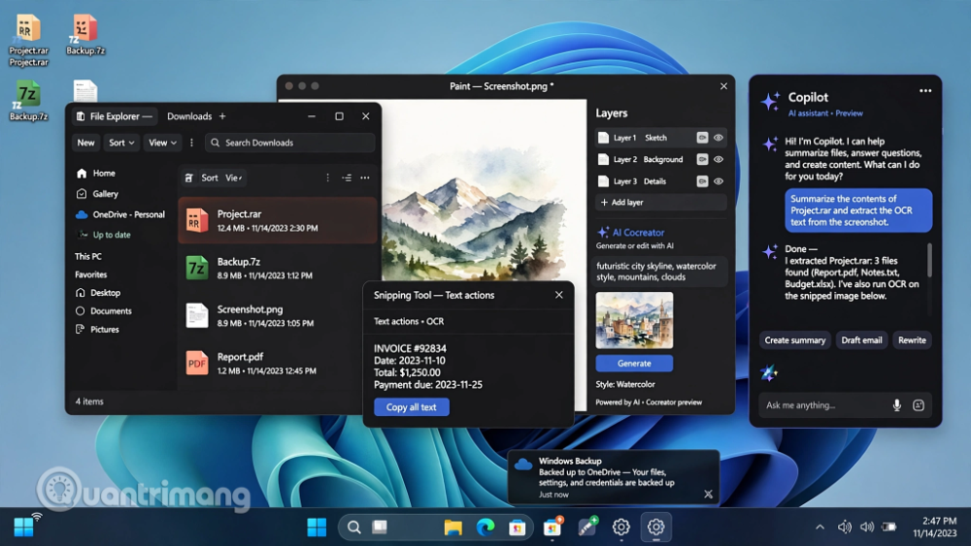Click the Backup.7z file icon in Downloads list
971x546 pixels.
(x=197, y=269)
